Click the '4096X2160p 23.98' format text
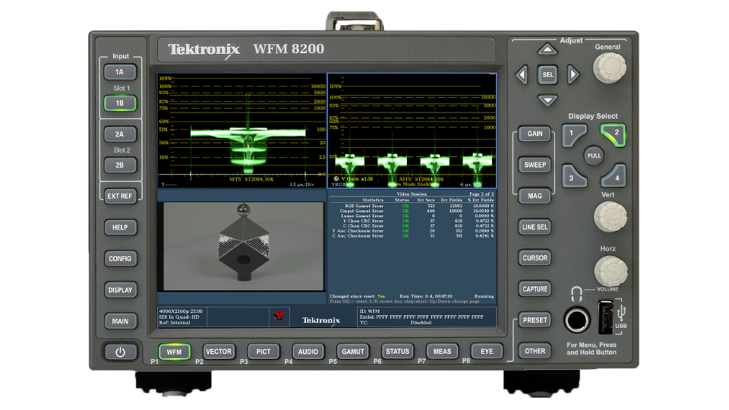This screenshot has width=729, height=410. coord(181,311)
